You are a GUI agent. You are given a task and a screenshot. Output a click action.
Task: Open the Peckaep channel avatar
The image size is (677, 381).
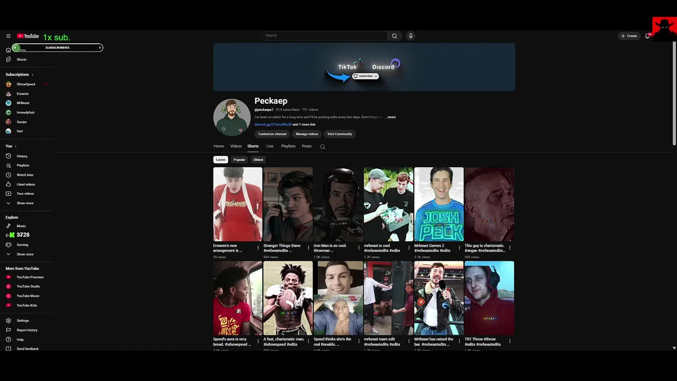(232, 117)
